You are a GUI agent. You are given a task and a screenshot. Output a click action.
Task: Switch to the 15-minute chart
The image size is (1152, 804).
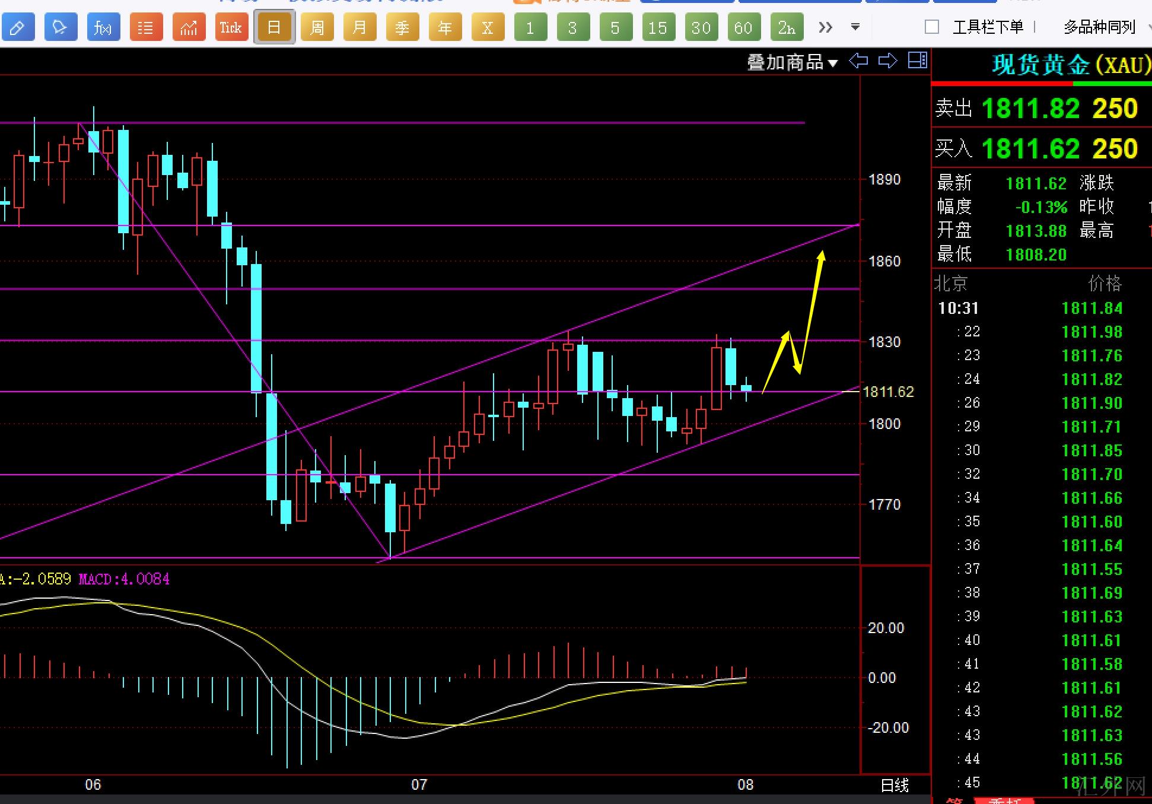(657, 27)
